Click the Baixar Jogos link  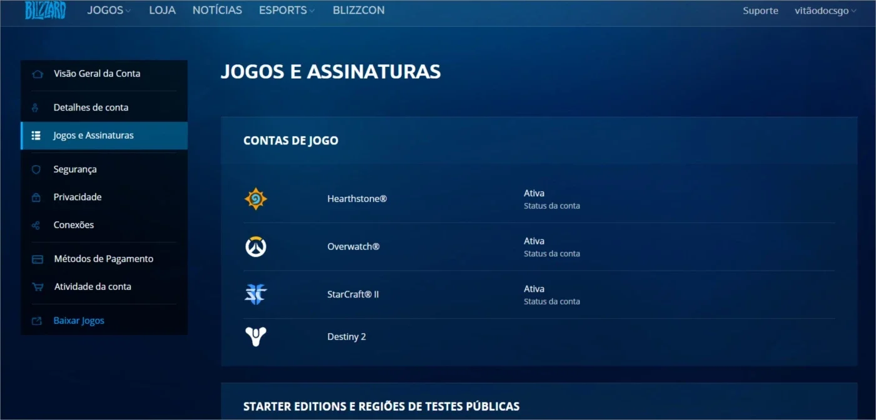point(79,321)
